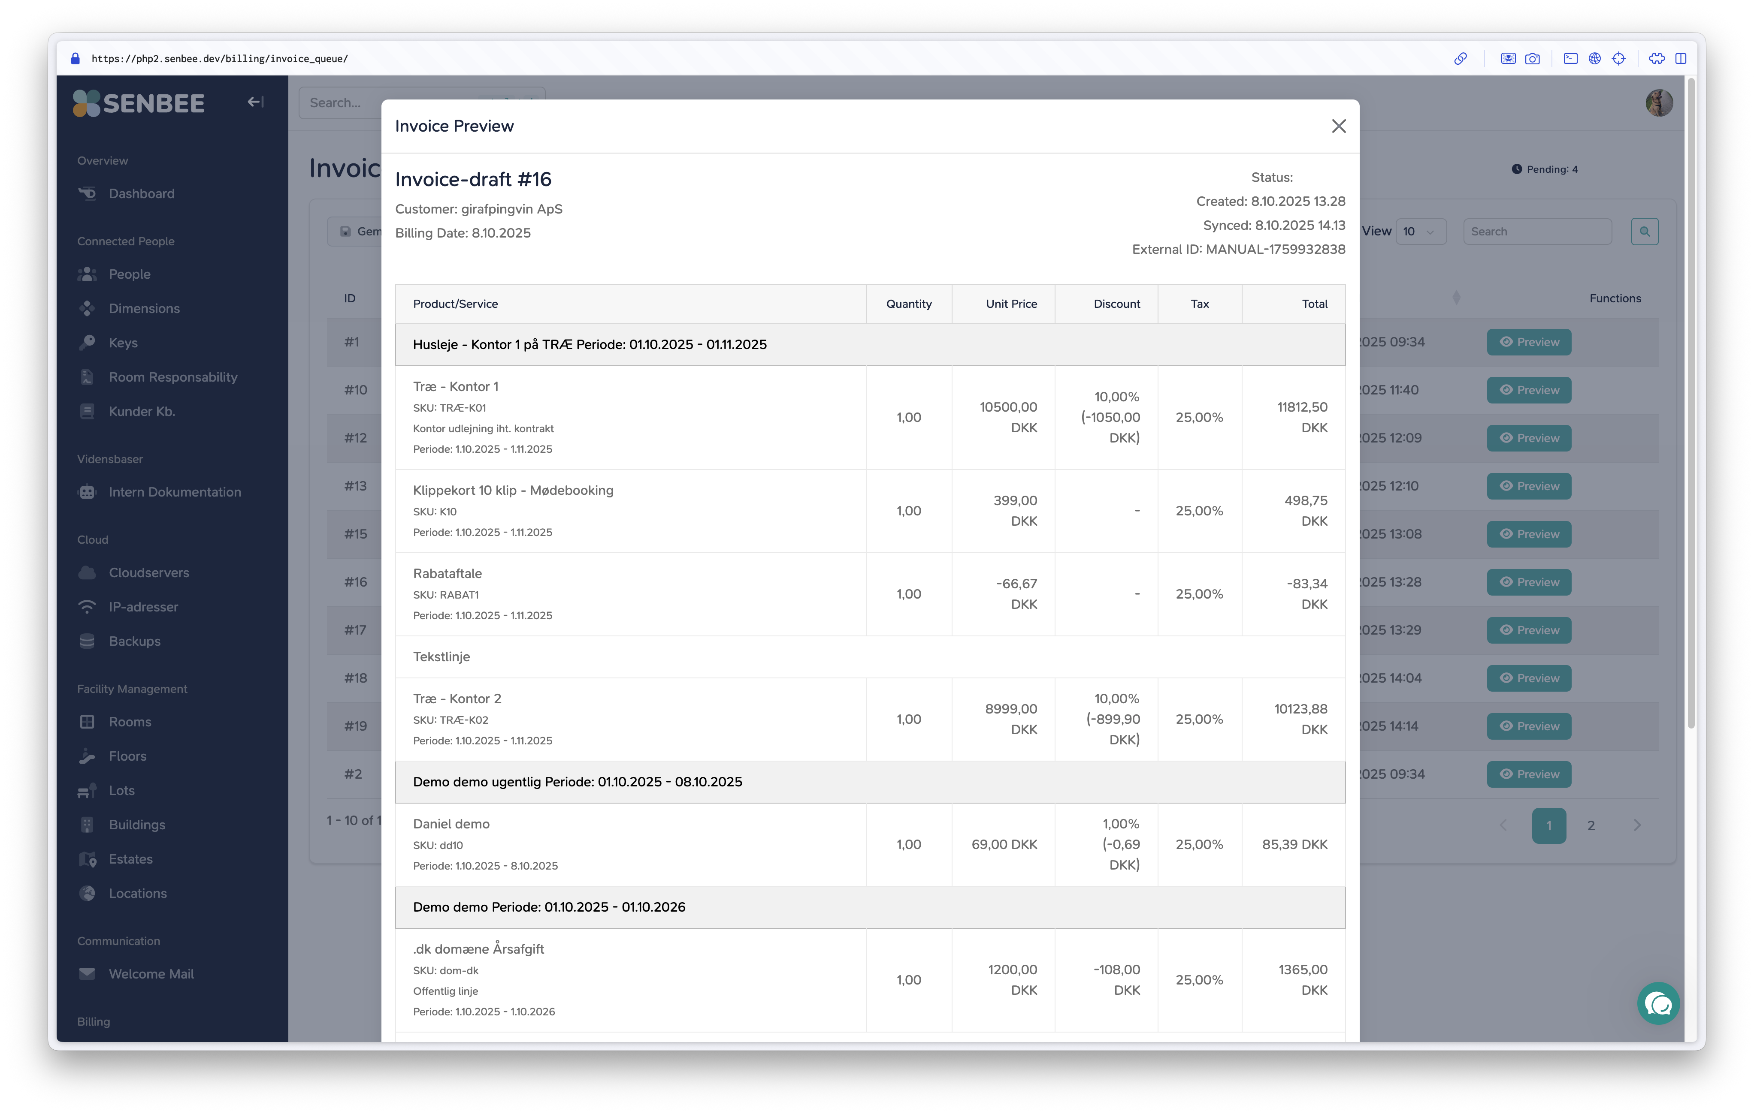This screenshot has height=1114, width=1754.
Task: Open Cloudservers in the sidebar
Action: coord(148,573)
